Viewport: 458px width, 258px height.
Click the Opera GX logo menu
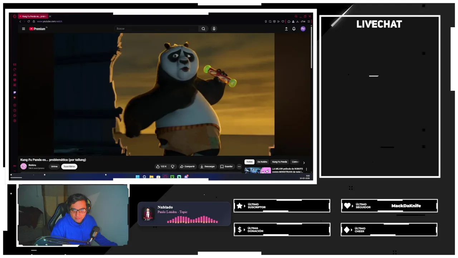[15, 16]
